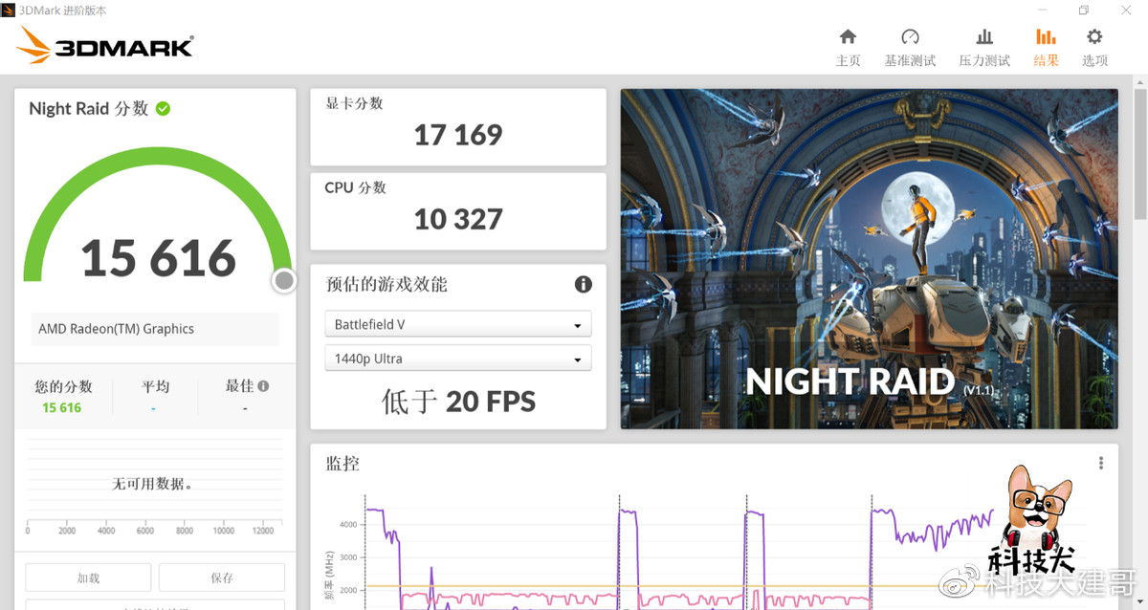This screenshot has width=1148, height=610.
Task: Click the 12000 tick on score axis
Action: click(x=262, y=531)
